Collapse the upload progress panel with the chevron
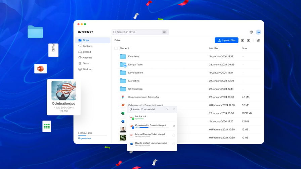Image resolution: width=301 pixels, height=169 pixels. [x=168, y=109]
